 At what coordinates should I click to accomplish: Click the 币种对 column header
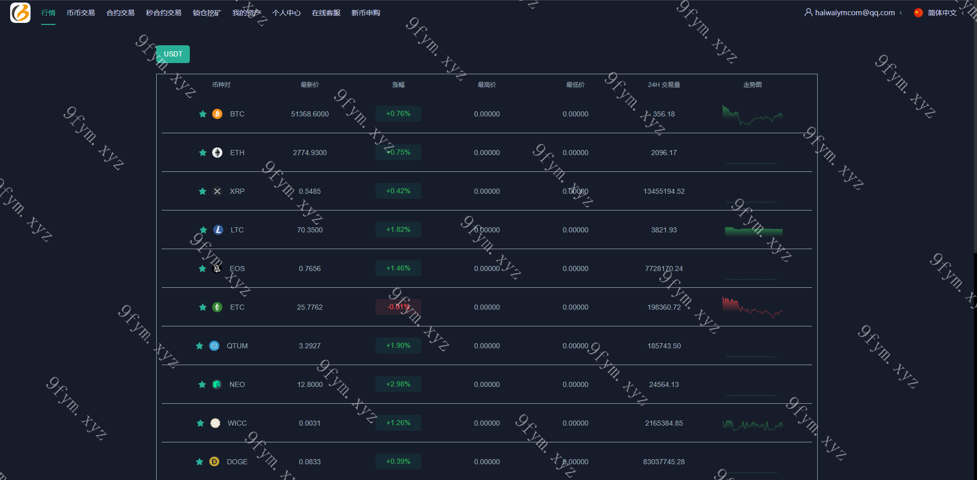pyautogui.click(x=221, y=85)
